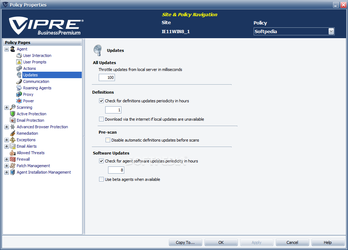The height and width of the screenshot is (250, 348).
Task: Click the Agent node icon
Action: (x=13, y=49)
